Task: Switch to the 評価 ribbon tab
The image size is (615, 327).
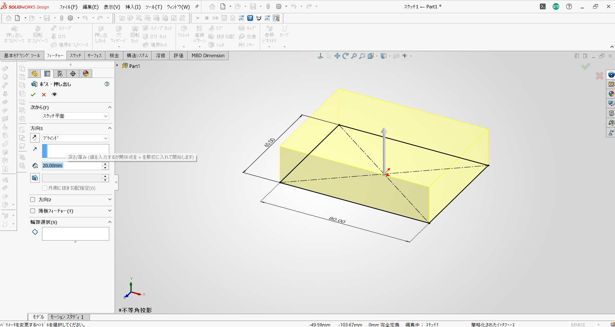Action: click(x=179, y=55)
